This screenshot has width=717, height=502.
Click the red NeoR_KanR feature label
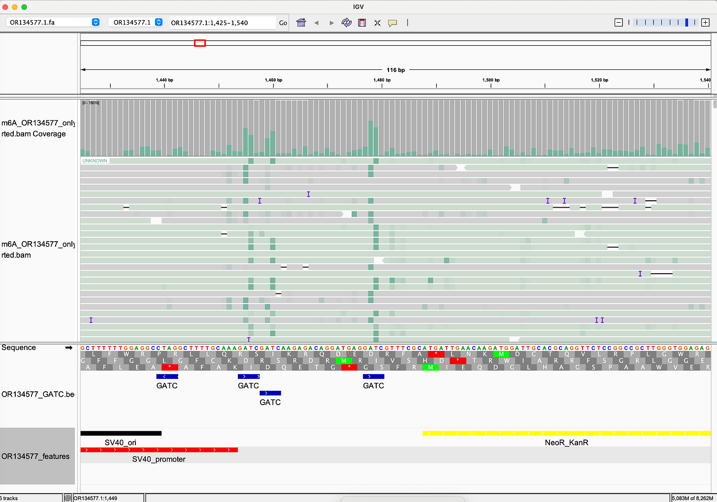pos(566,442)
